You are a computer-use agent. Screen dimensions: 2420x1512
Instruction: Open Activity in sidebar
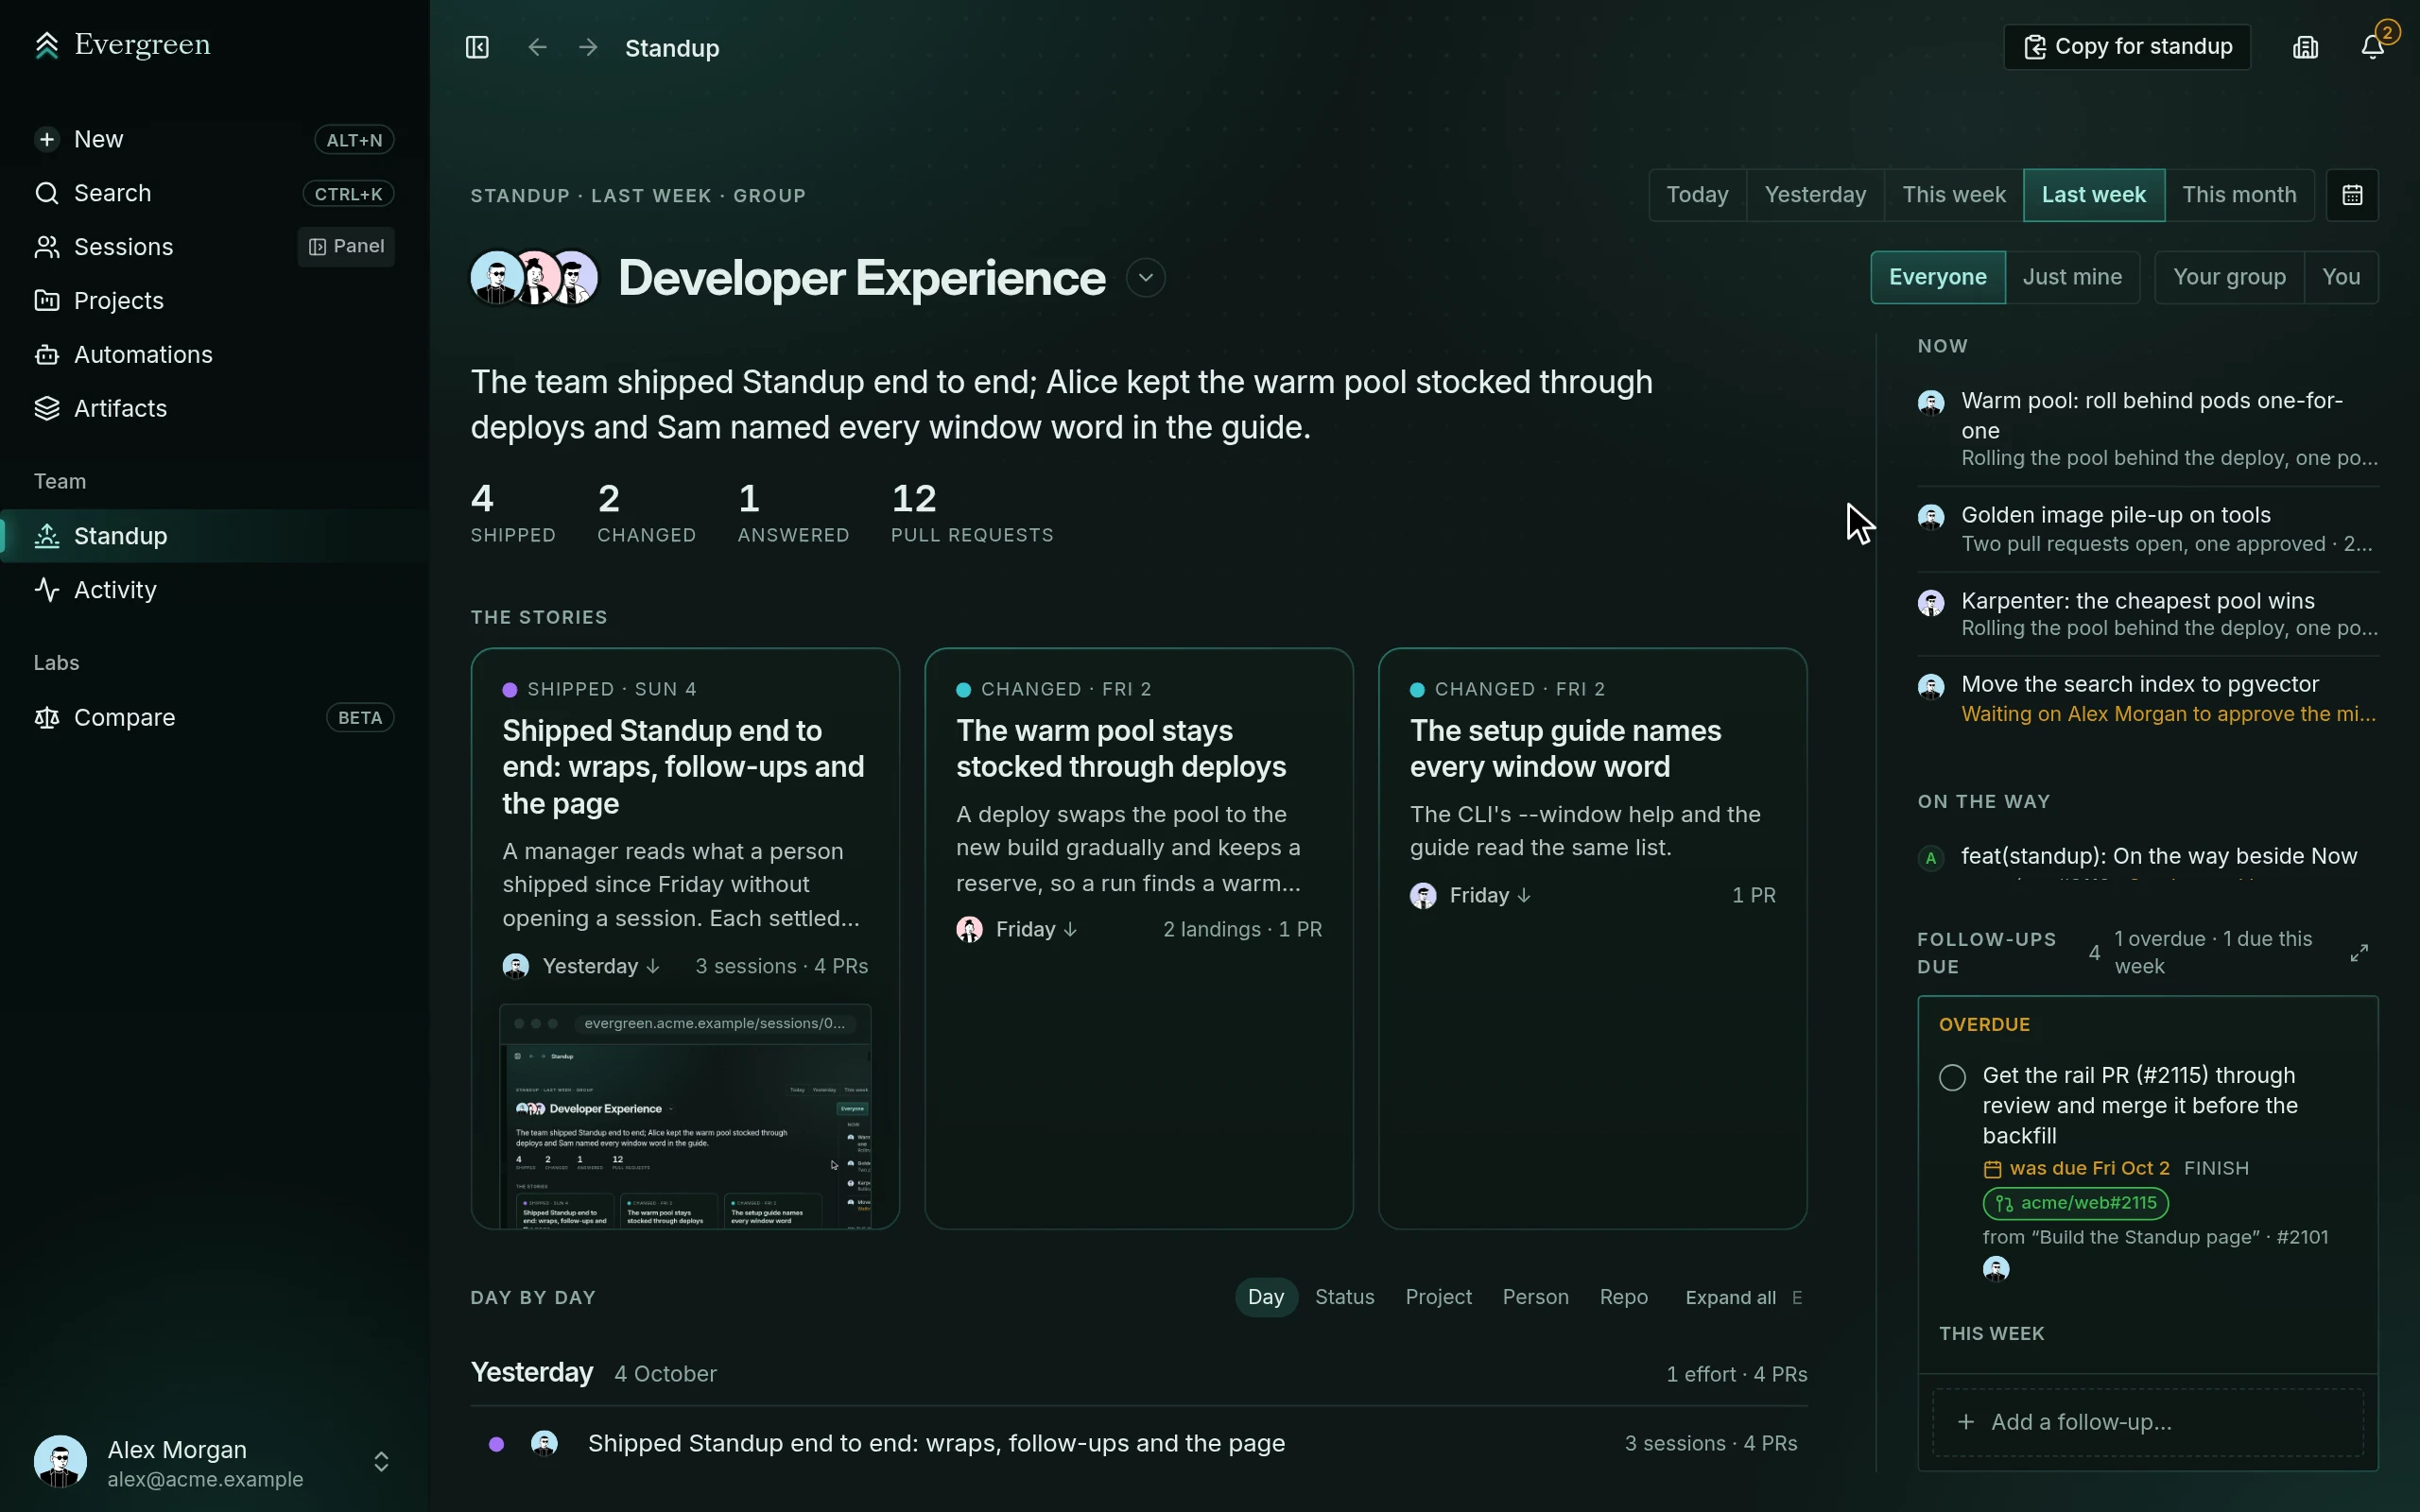[214, 590]
